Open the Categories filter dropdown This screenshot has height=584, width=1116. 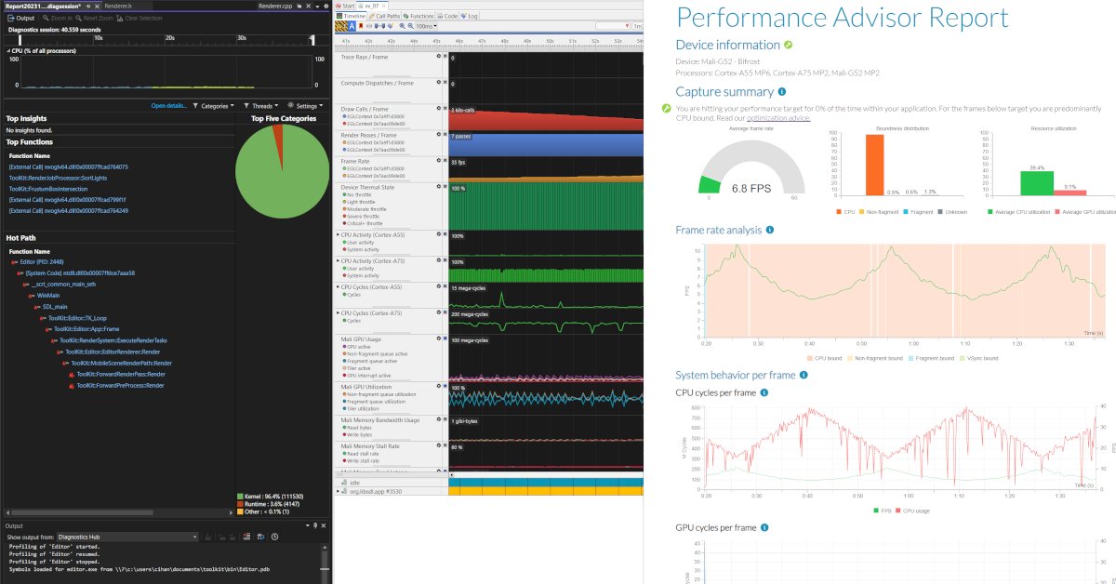(x=216, y=106)
